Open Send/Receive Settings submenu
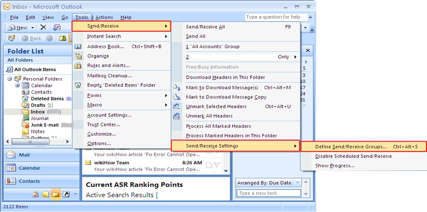The height and width of the screenshot is (212, 427). tap(235, 146)
